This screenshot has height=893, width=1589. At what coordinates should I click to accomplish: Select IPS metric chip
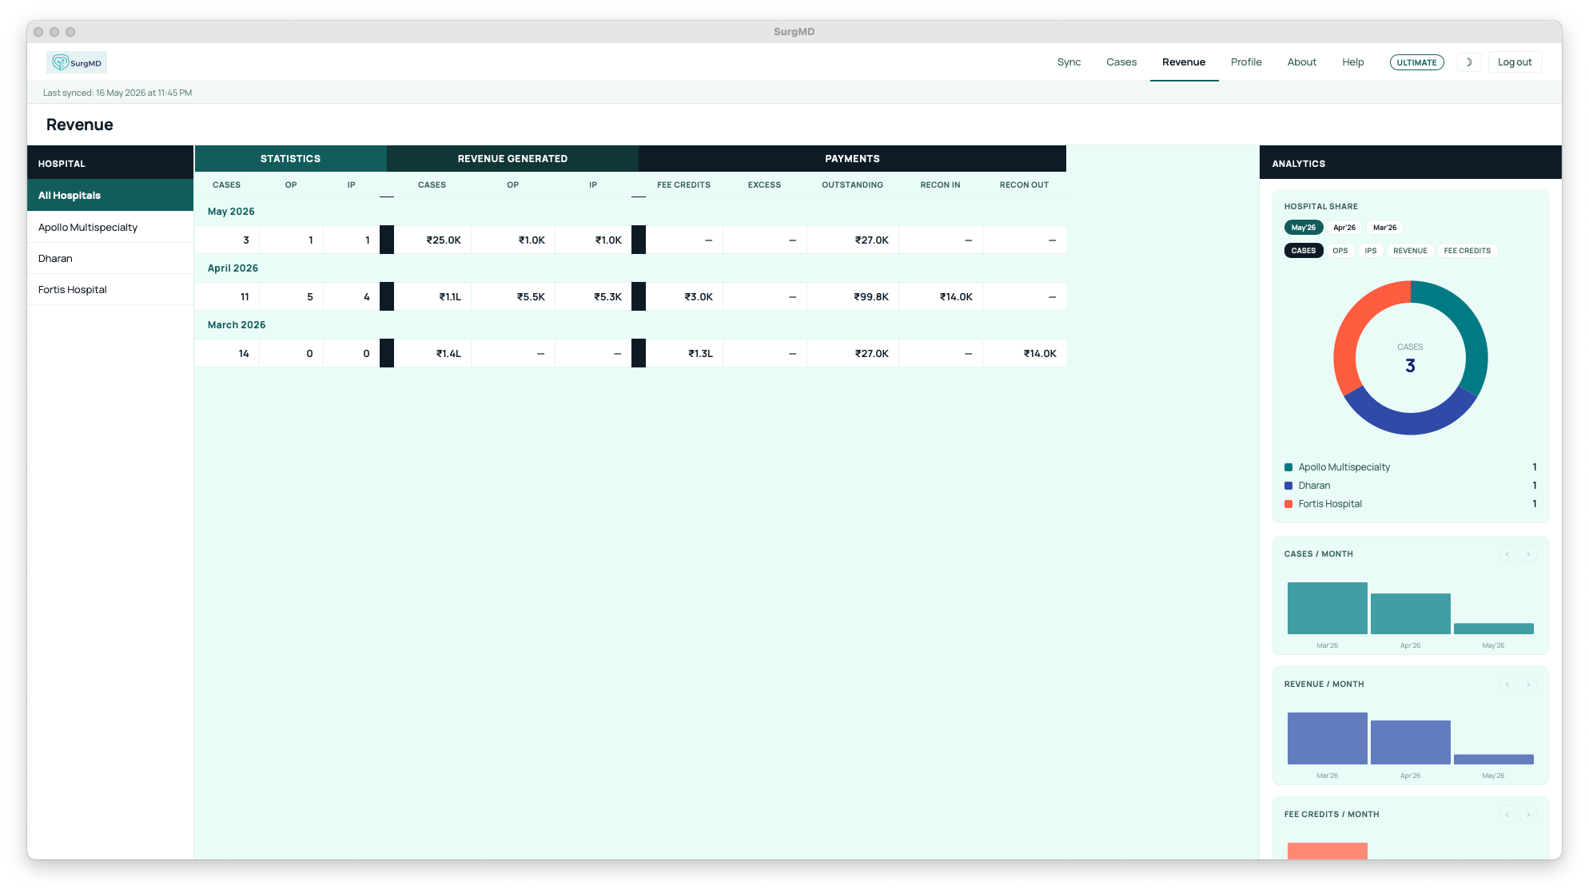pos(1371,251)
